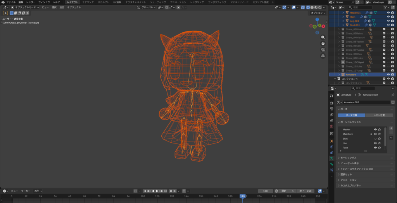Open the オプション button in viewport
Viewport: 397px width, 203px height.
pyautogui.click(x=318, y=13)
